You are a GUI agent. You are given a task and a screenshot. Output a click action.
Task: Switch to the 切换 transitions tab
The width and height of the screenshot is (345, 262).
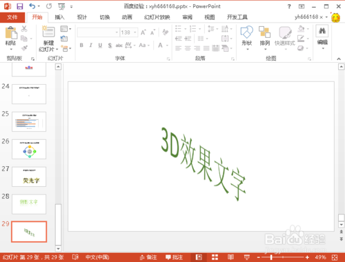pos(105,17)
